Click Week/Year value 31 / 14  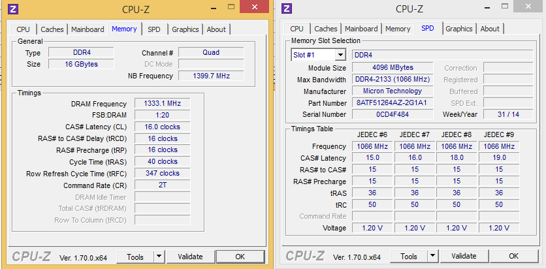coord(508,114)
